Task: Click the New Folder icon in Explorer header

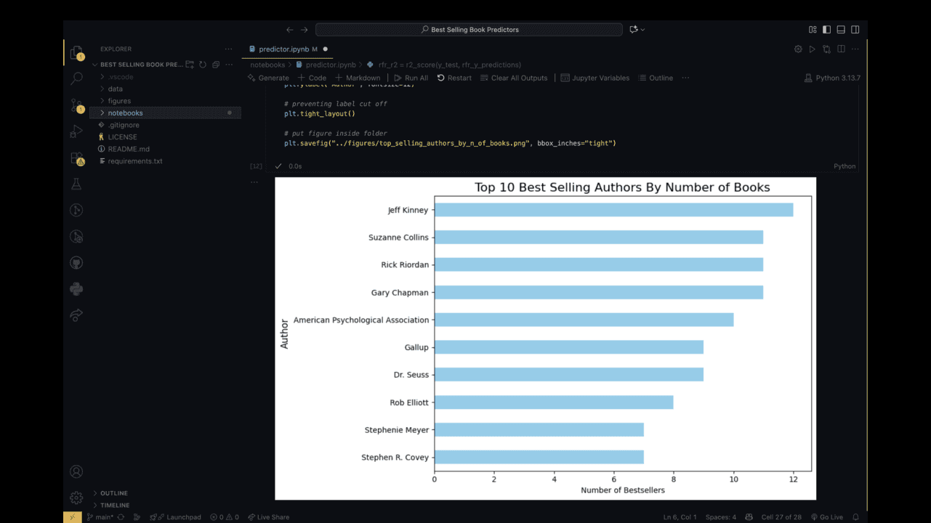Action: pyautogui.click(x=190, y=65)
